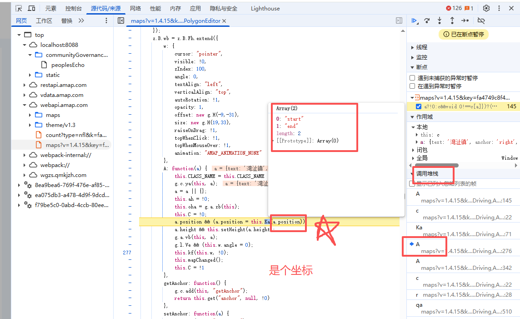The image size is (520, 319).
Task: Deactivate all breakpoints icon
Action: (481, 20)
